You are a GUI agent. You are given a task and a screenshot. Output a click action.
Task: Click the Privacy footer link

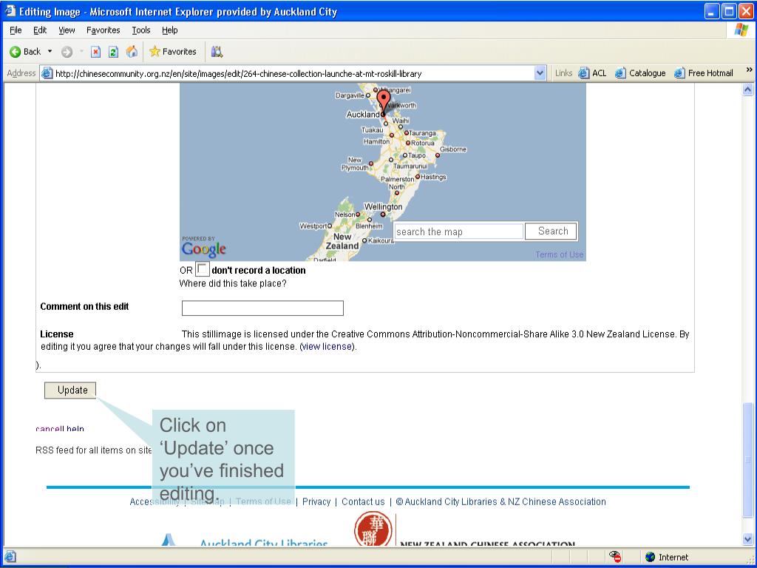tap(316, 502)
